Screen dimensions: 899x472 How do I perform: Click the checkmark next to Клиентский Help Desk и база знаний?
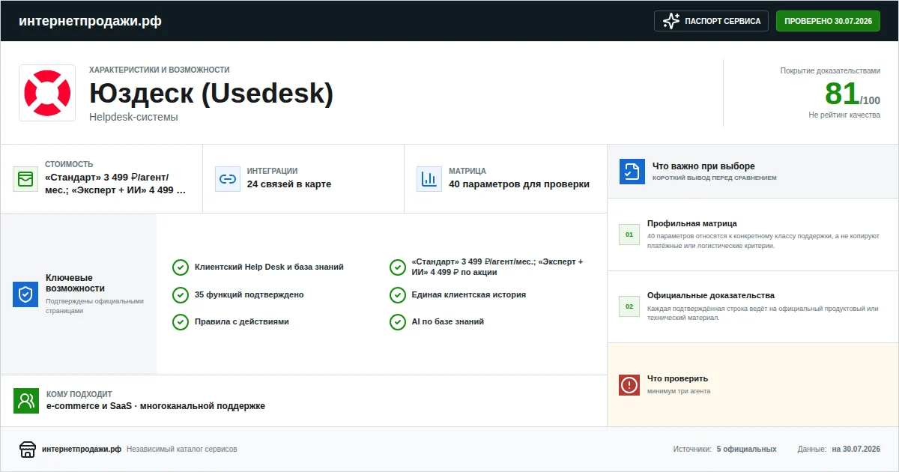(180, 267)
